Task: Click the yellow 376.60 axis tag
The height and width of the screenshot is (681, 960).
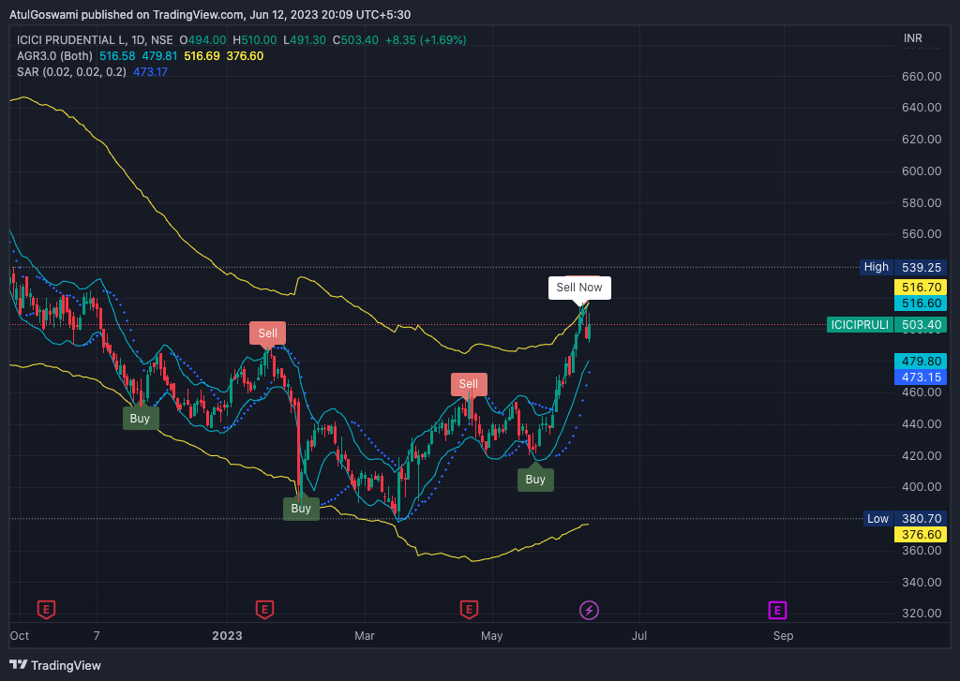Action: tap(921, 535)
